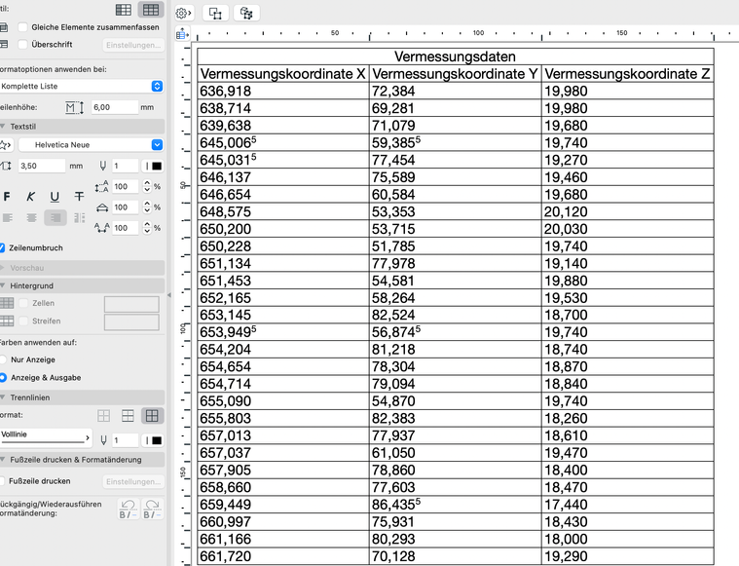Click the row height icon beside 6,00
The image size is (739, 566).
pyautogui.click(x=74, y=107)
